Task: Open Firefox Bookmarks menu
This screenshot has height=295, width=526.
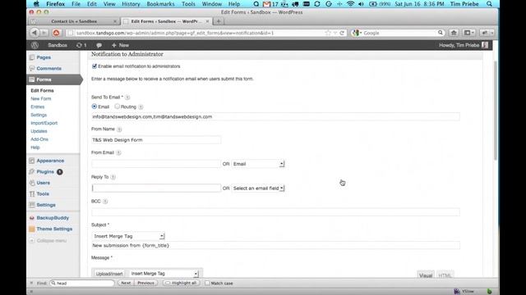Action: tap(161, 4)
